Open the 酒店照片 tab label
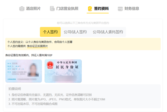167x112 pixels. coord(33,9)
